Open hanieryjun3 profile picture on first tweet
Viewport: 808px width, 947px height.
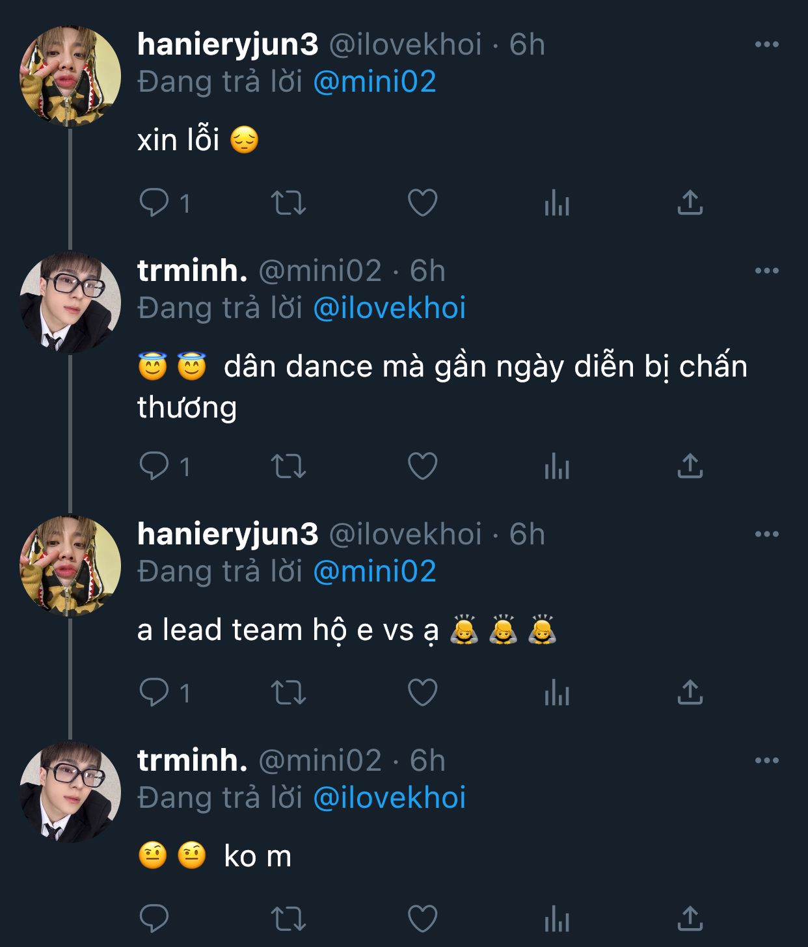pos(70,76)
